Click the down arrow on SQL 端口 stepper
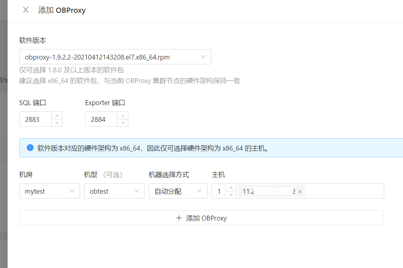The height and width of the screenshot is (268, 403). point(58,122)
